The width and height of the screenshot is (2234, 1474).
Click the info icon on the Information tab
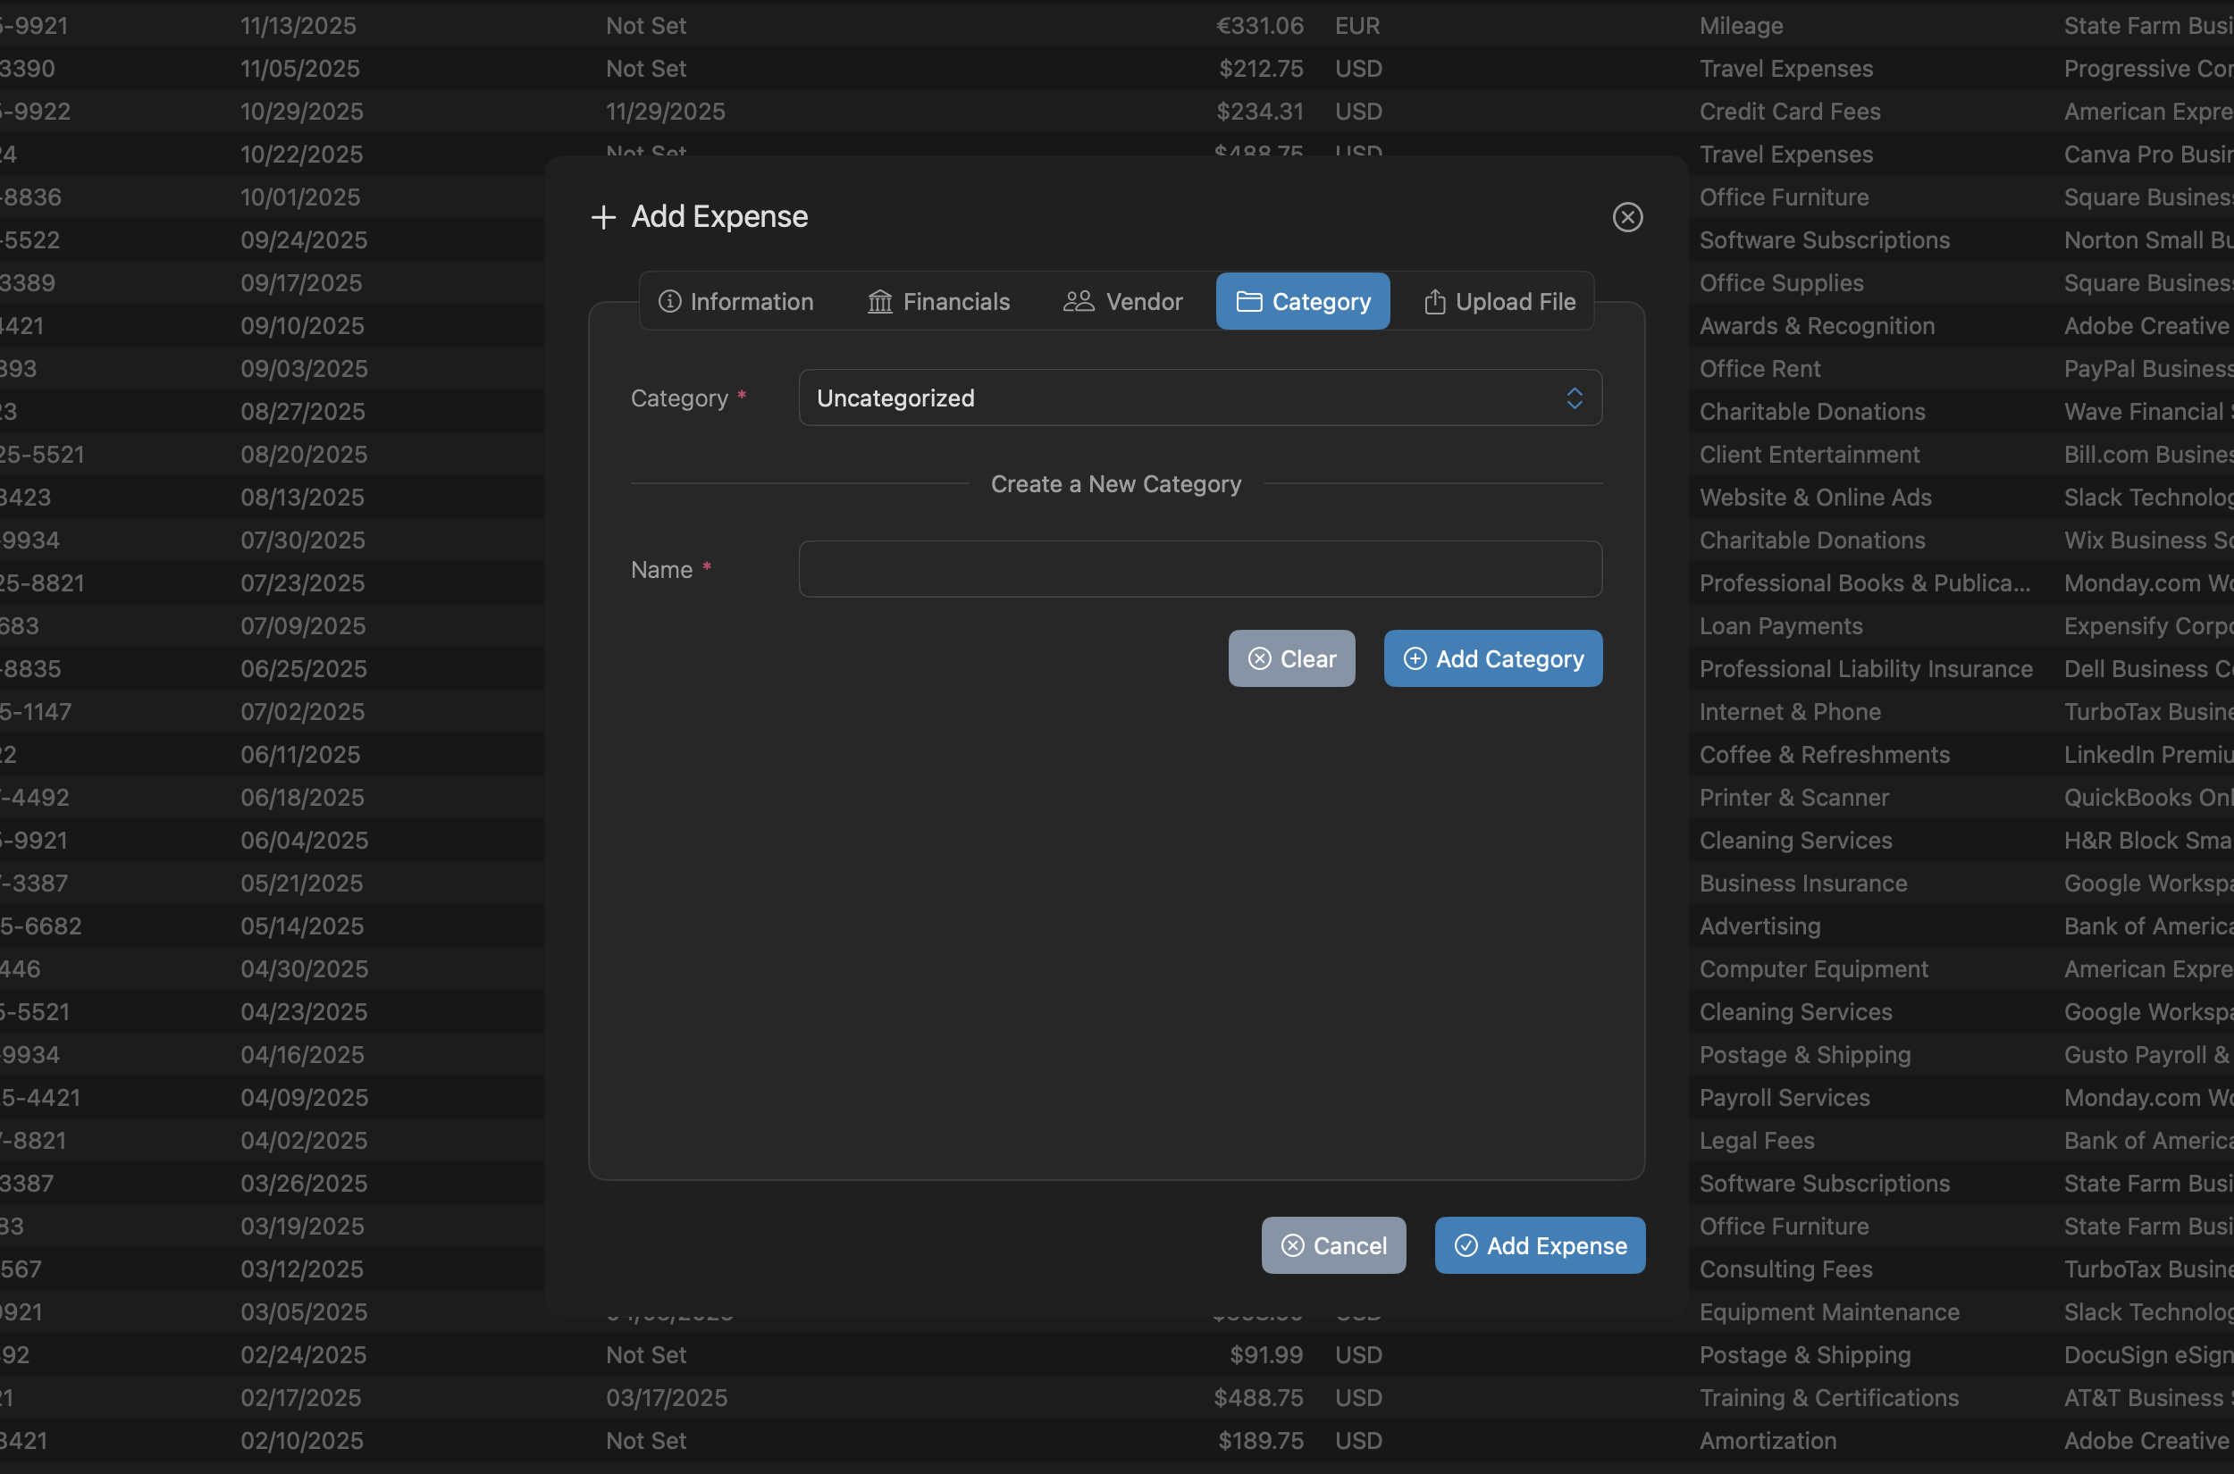[669, 301]
